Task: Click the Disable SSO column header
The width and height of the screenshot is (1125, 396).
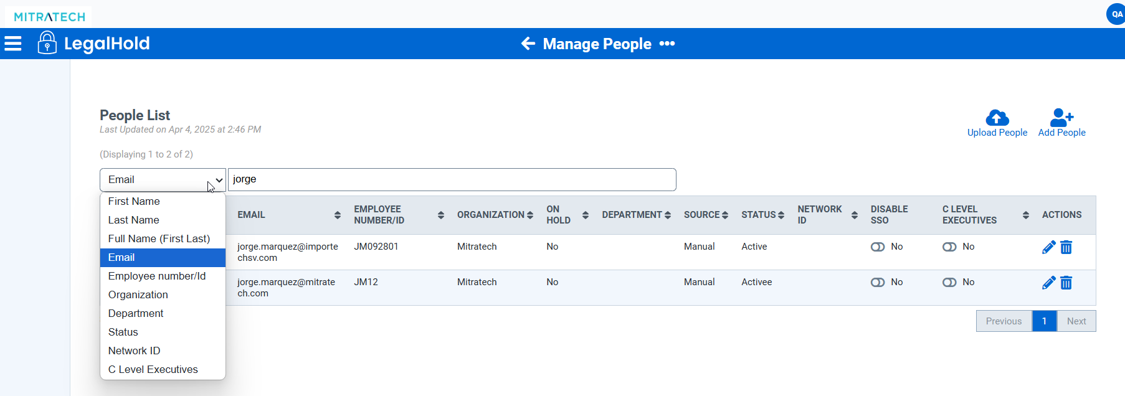Action: 890,215
